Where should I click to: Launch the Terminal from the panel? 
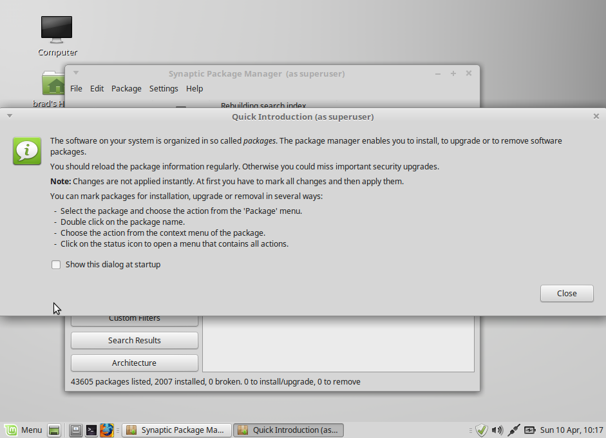[91, 430]
